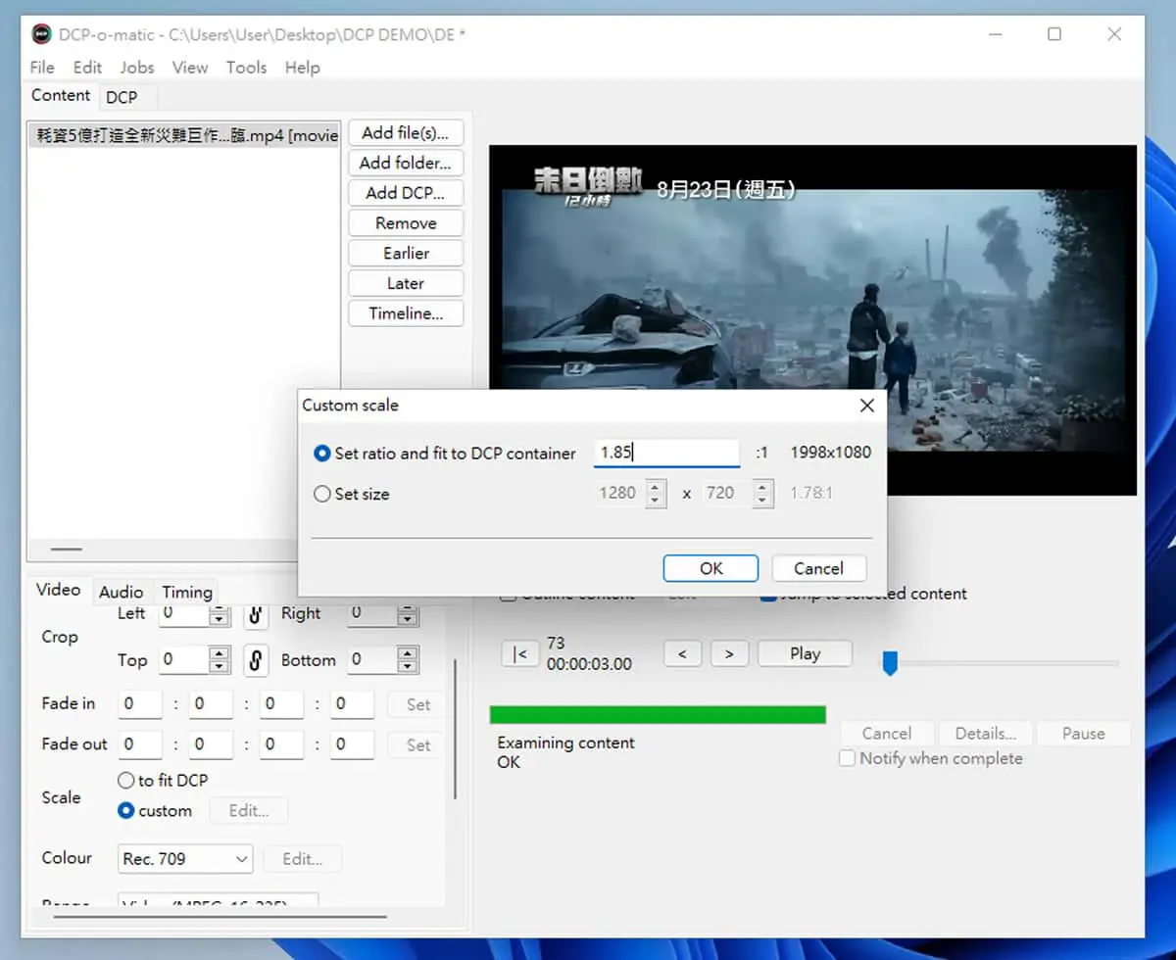Click the '1998x1080' size text

pyautogui.click(x=831, y=453)
